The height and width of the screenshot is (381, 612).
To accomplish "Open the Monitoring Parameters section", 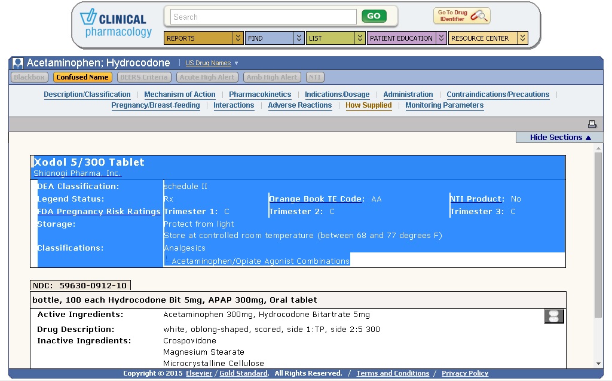I will click(444, 105).
